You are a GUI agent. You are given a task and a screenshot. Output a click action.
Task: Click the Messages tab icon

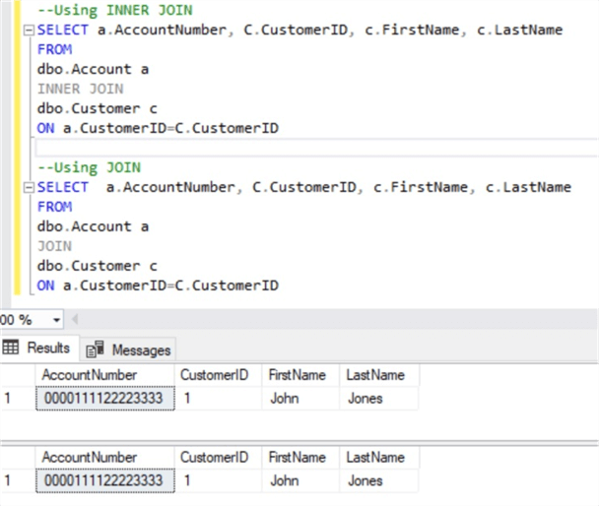point(95,349)
